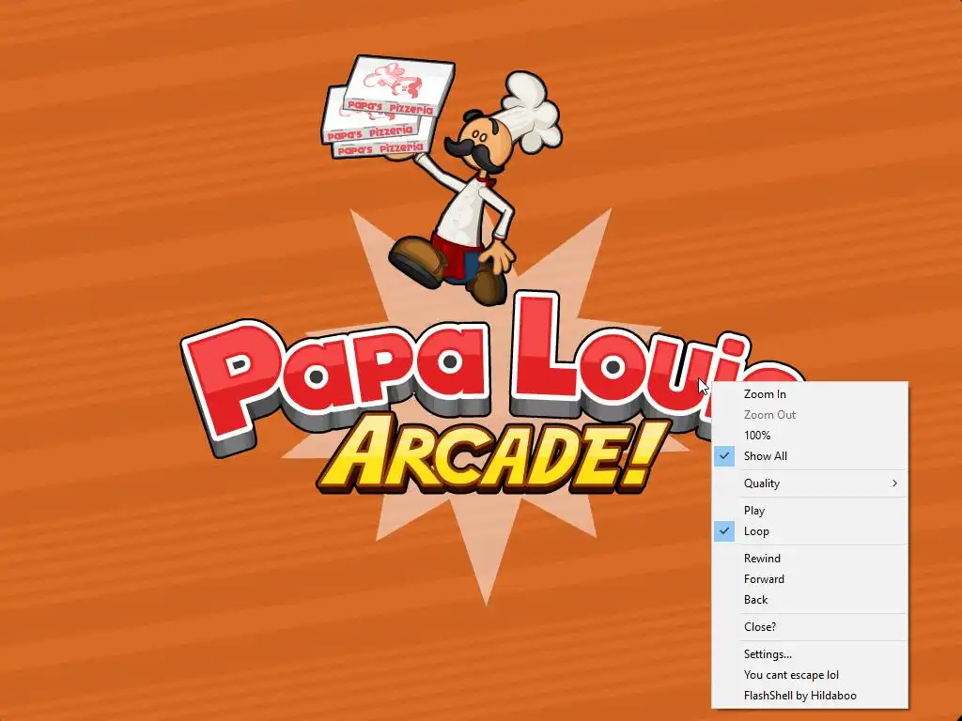The image size is (962, 721).
Task: Open Settings... from the context menu
Action: pos(809,653)
